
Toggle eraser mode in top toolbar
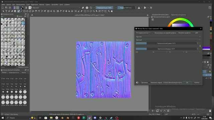[x=83, y=8]
